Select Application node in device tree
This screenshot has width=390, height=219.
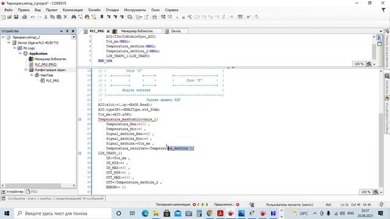[x=38, y=54]
